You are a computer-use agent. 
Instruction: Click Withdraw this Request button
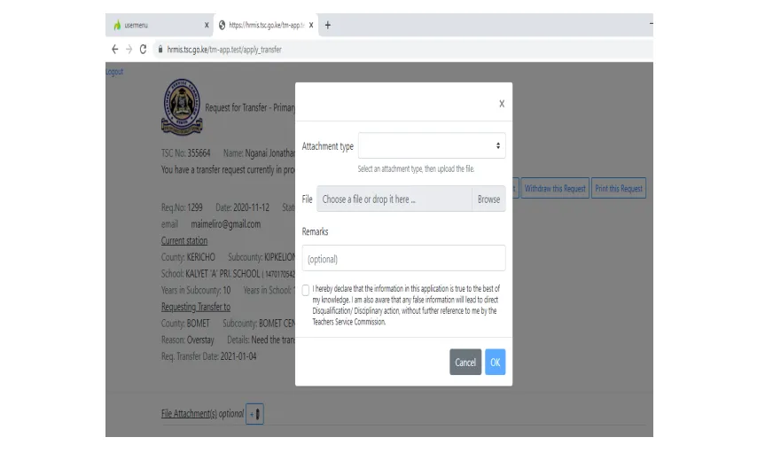pos(555,188)
